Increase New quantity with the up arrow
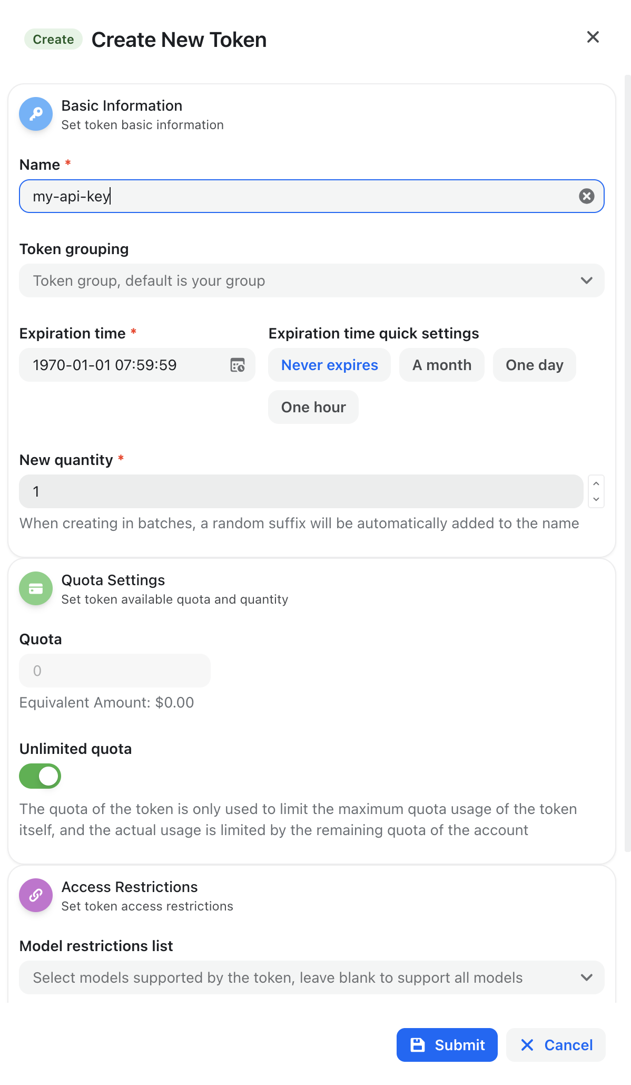Screen dimensions: 631x1085 point(596,483)
